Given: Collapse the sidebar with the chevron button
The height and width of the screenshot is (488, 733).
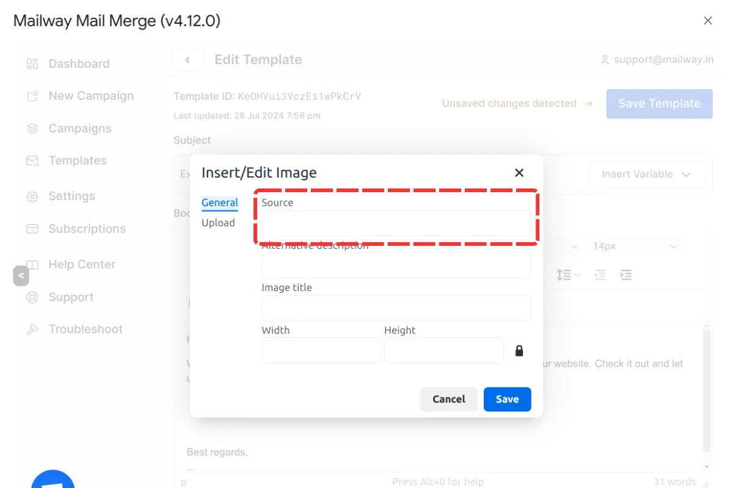Looking at the screenshot, I should (21, 275).
